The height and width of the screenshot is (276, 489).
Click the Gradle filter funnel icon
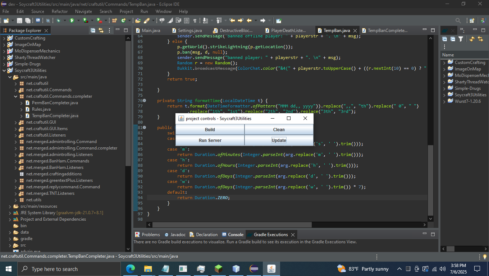(x=460, y=39)
